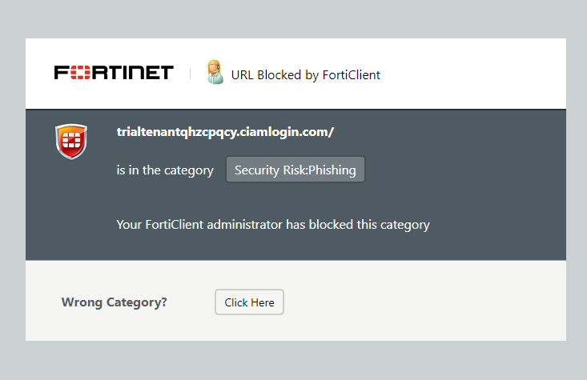Viewport: 587px width, 380px height.
Task: Click the red grid emblem in Fortinet logo
Action: [80, 73]
